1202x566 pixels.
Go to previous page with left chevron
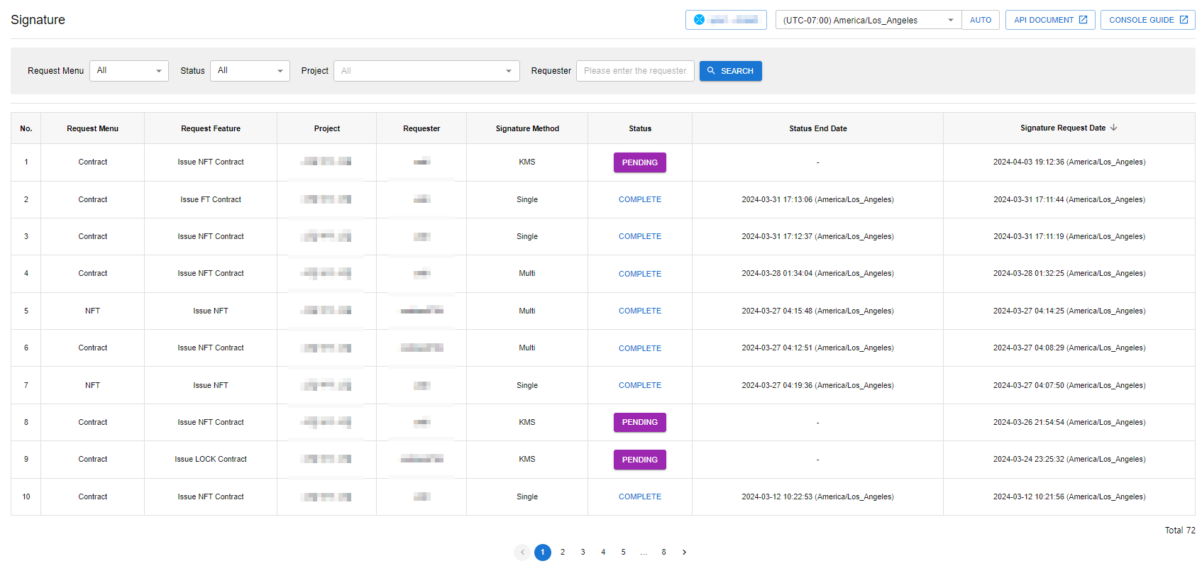[522, 552]
